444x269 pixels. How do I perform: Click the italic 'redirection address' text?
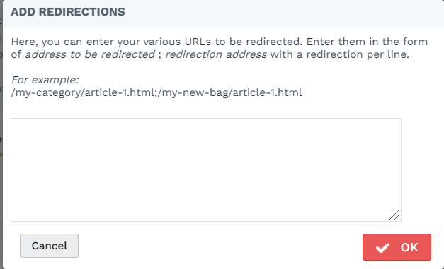[x=216, y=54]
